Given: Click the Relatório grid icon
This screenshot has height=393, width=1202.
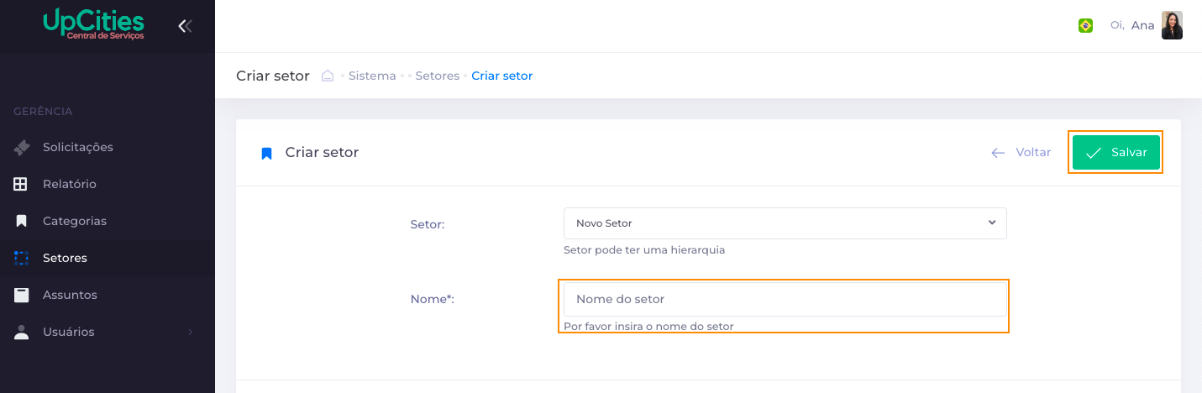Looking at the screenshot, I should click(x=21, y=184).
